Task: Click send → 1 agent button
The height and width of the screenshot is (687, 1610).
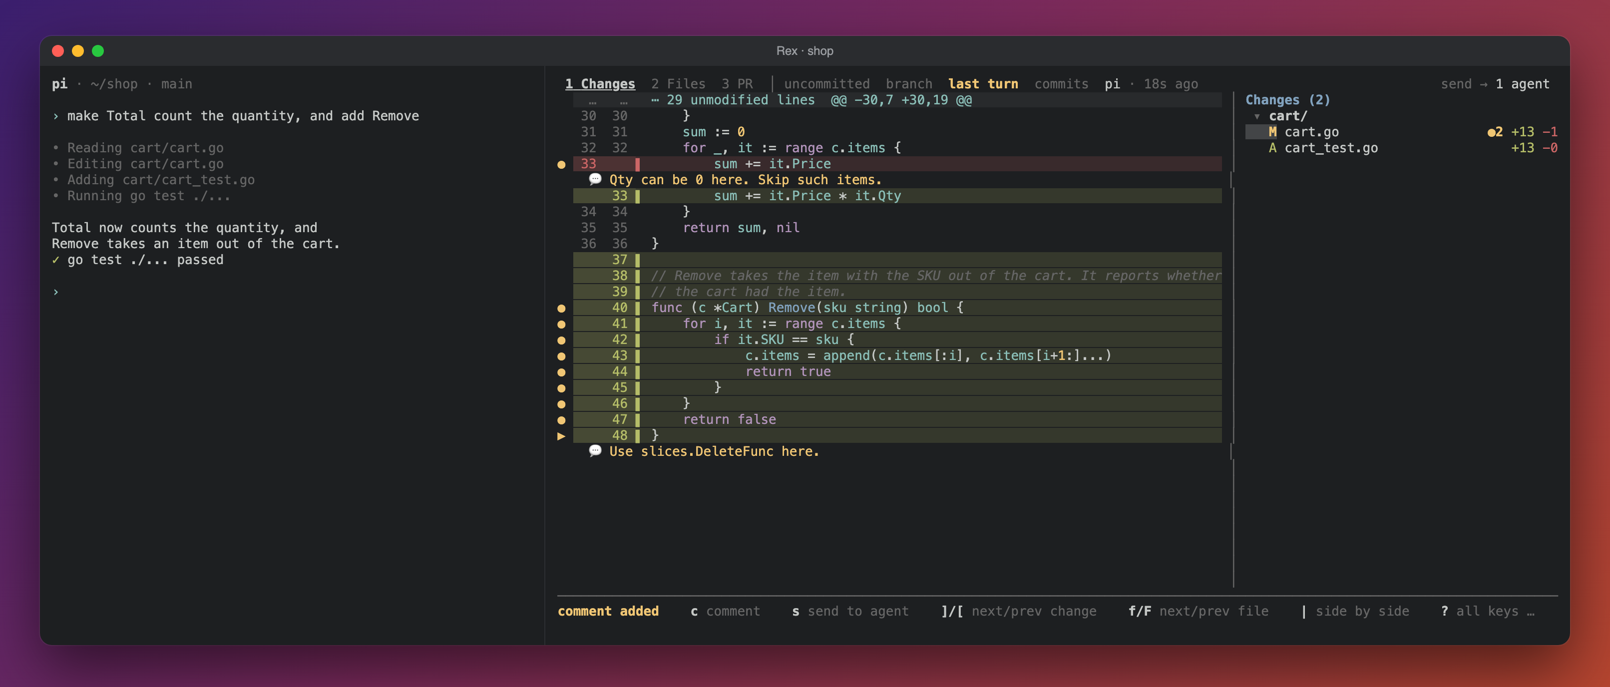Action: click(1495, 84)
